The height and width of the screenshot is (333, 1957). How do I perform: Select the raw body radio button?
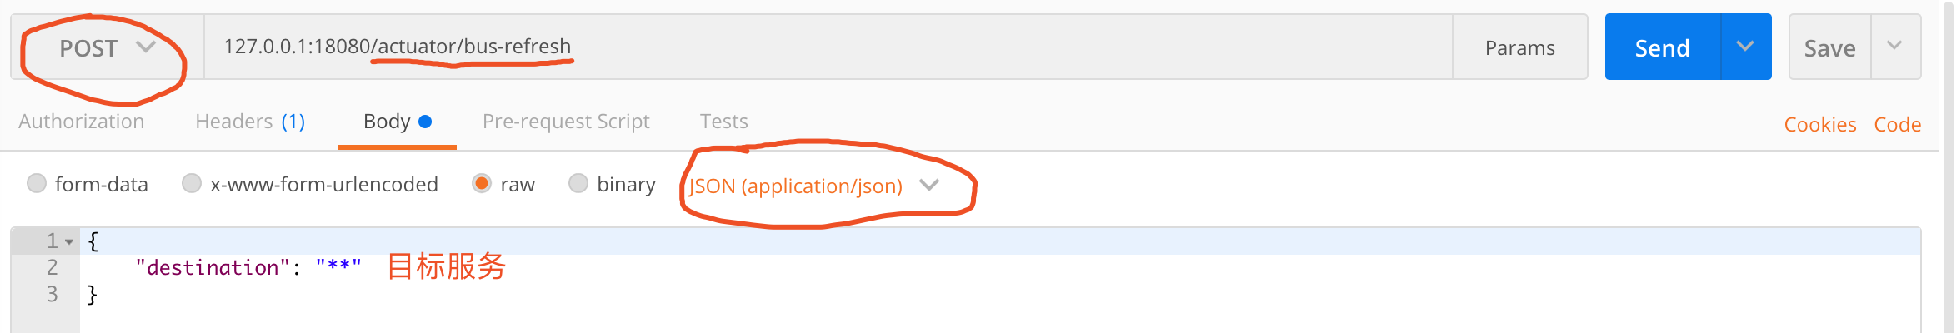coord(482,183)
